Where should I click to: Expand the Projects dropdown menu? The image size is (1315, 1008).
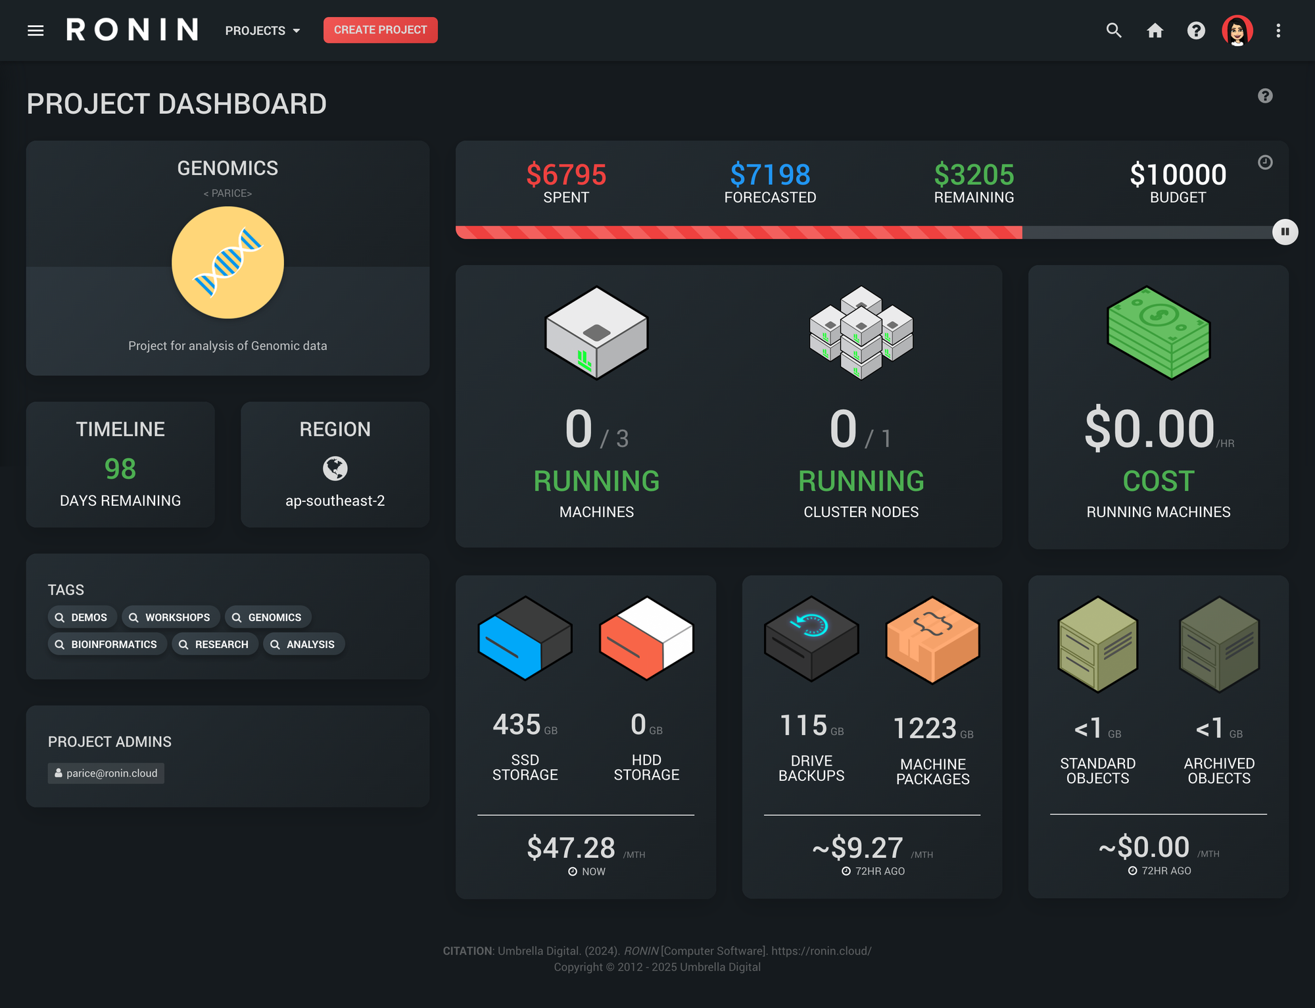pos(262,30)
